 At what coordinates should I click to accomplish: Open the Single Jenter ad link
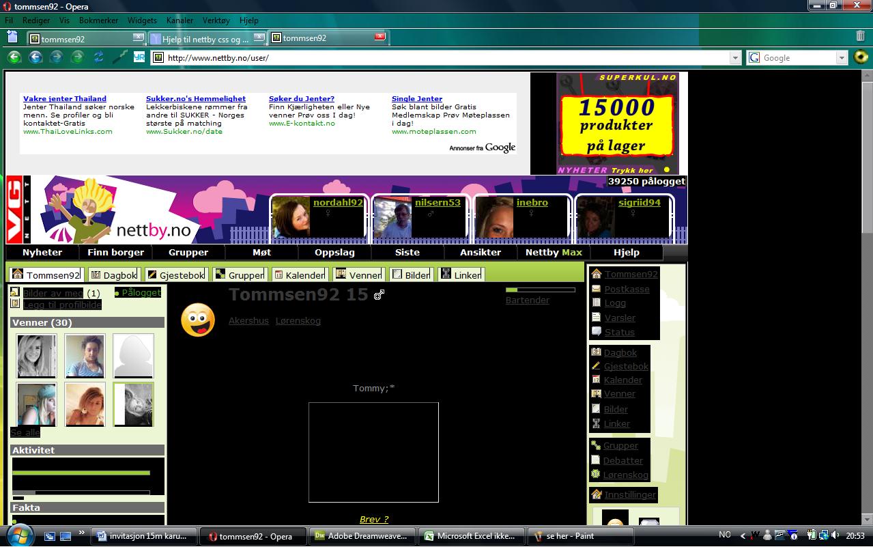[x=417, y=99]
